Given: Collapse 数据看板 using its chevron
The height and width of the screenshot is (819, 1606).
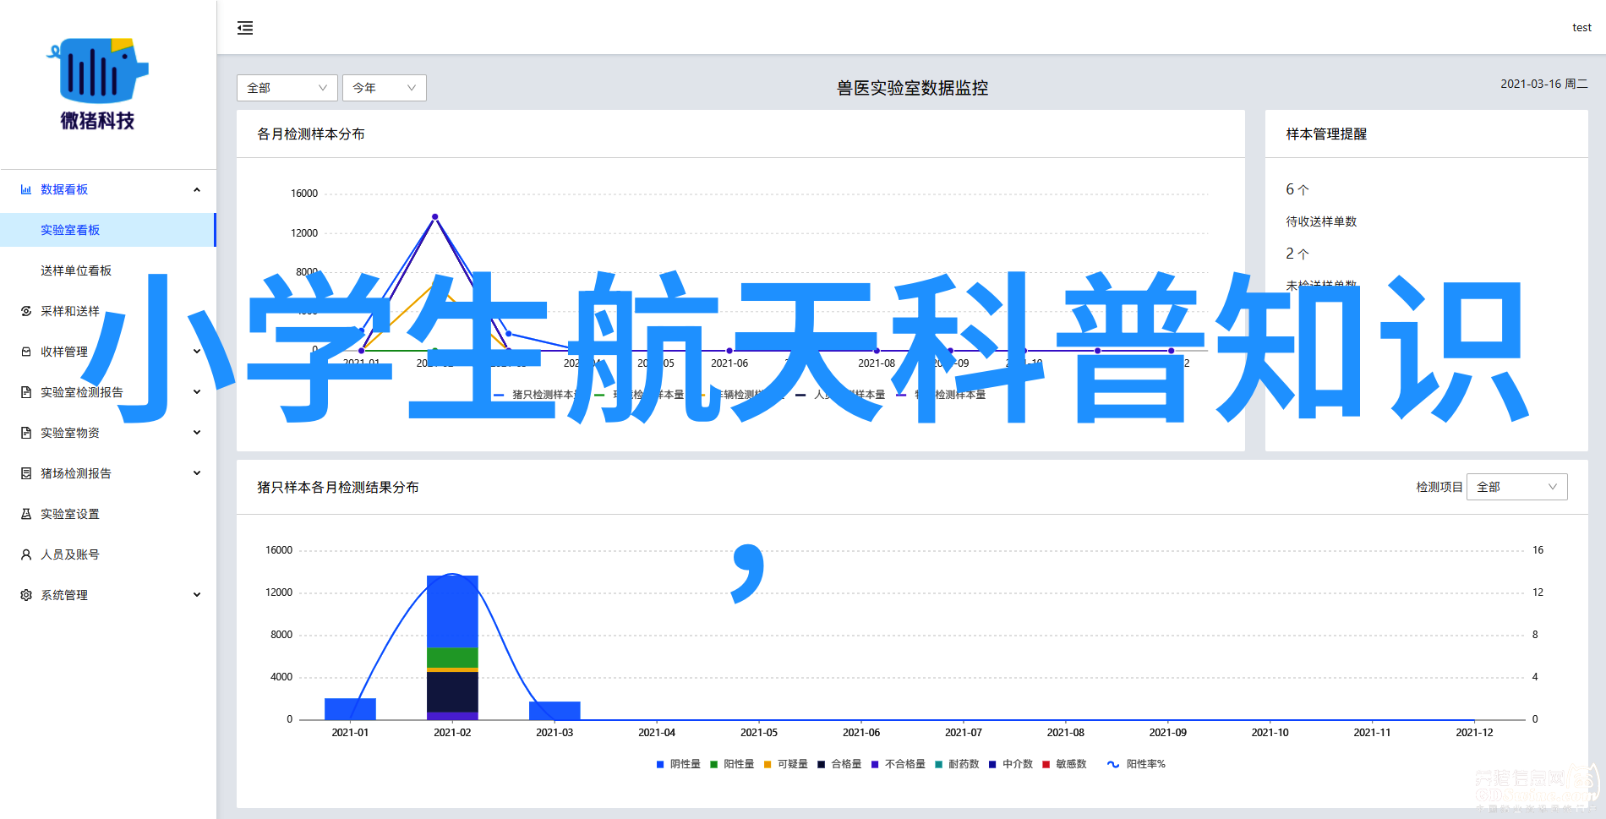Looking at the screenshot, I should (197, 189).
